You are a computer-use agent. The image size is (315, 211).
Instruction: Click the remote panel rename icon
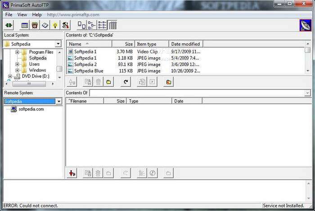coord(88,173)
